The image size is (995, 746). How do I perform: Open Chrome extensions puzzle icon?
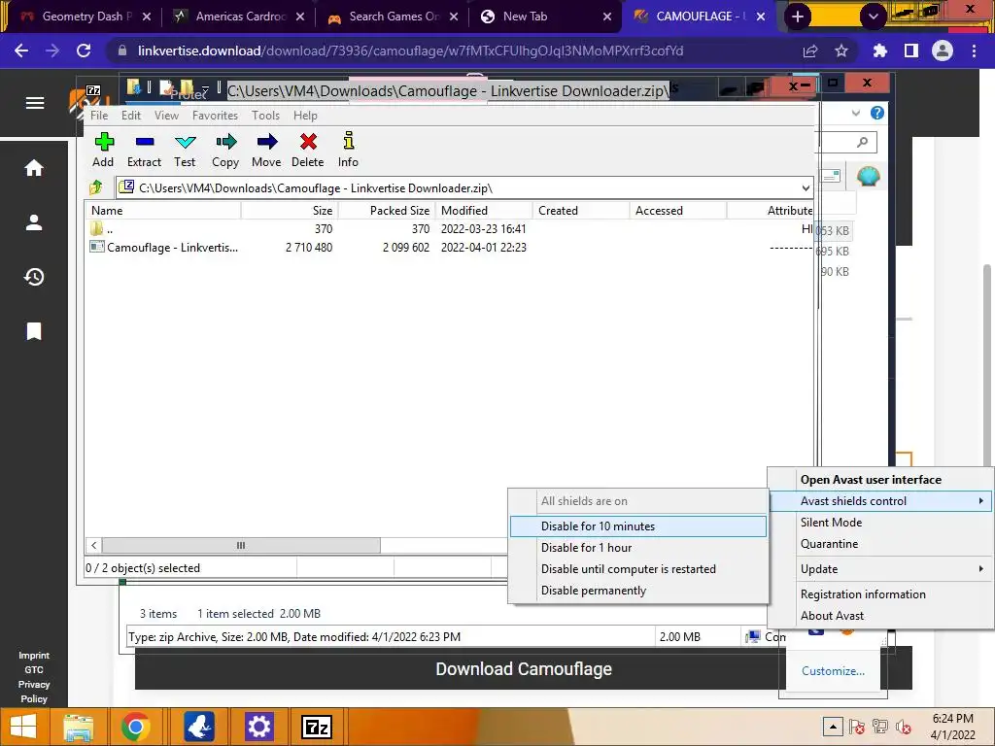(x=879, y=51)
